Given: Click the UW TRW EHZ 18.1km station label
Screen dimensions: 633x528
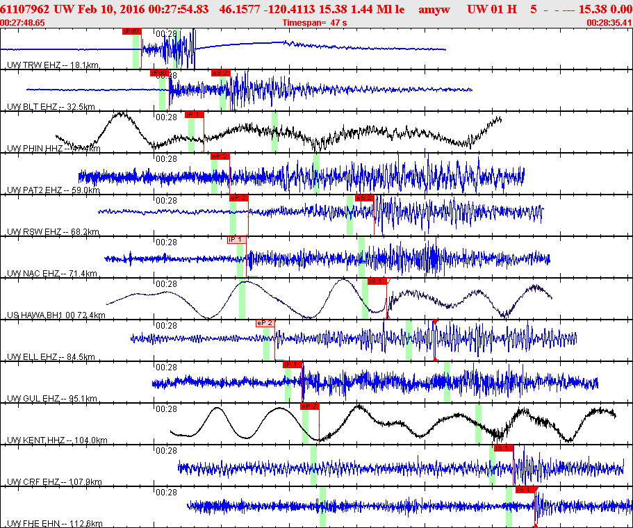Looking at the screenshot, I should 53,65.
